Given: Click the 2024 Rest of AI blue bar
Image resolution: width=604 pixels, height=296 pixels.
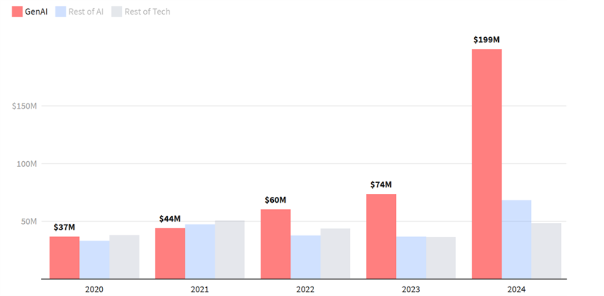Looking at the screenshot, I should coord(516,239).
